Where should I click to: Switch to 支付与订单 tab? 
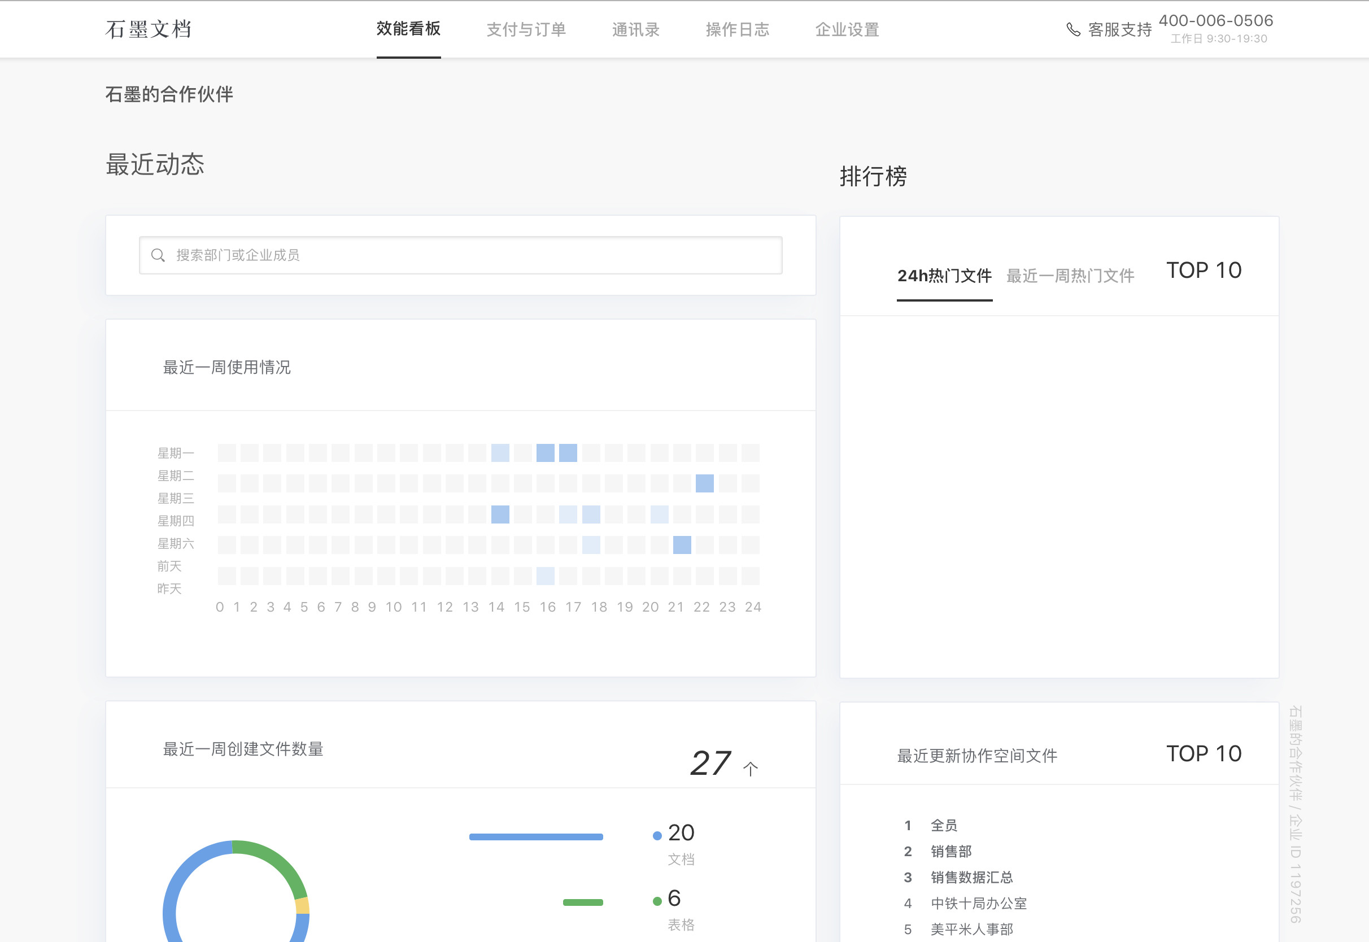point(526,29)
